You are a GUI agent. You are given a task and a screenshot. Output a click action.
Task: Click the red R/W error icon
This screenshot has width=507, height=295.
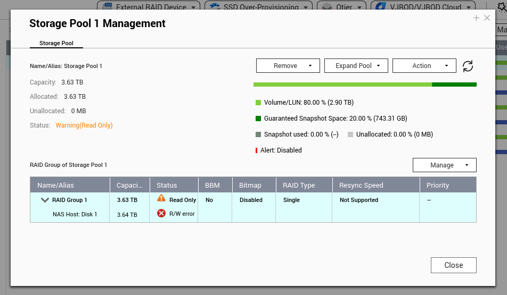(x=161, y=213)
